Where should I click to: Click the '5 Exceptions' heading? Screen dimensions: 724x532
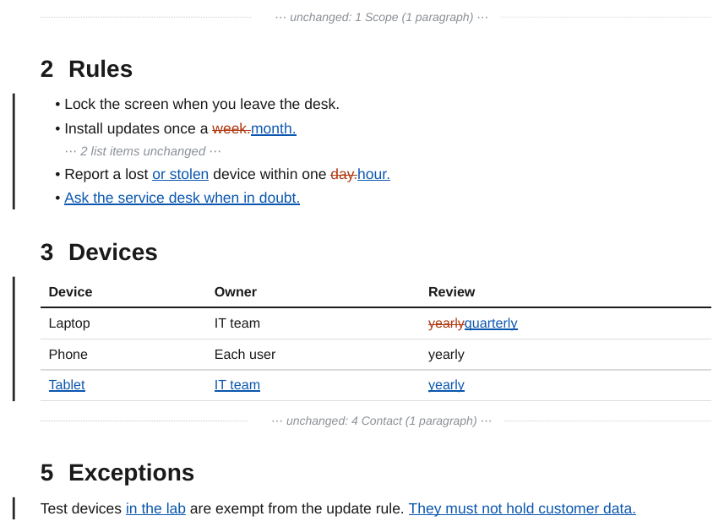[117, 473]
